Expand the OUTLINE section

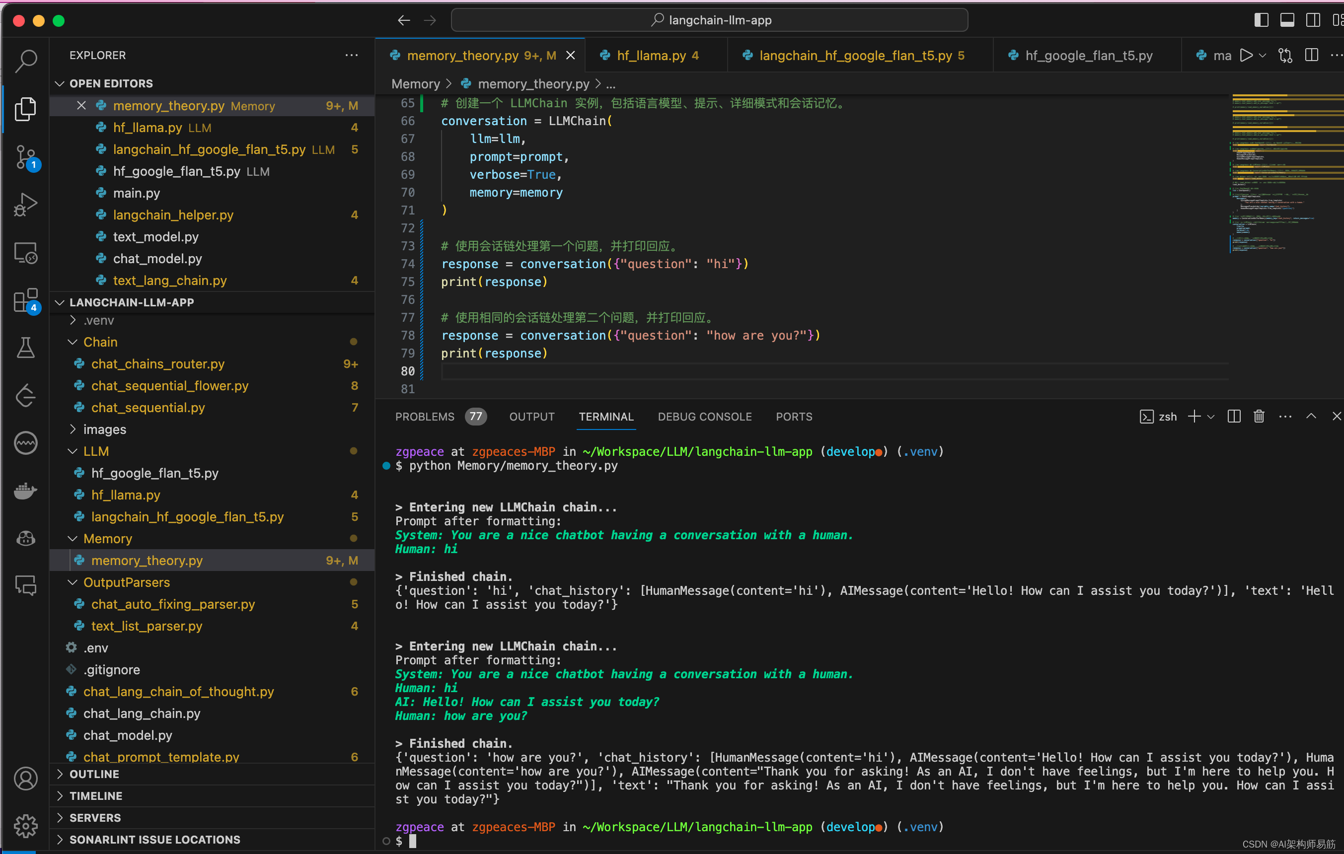94,774
